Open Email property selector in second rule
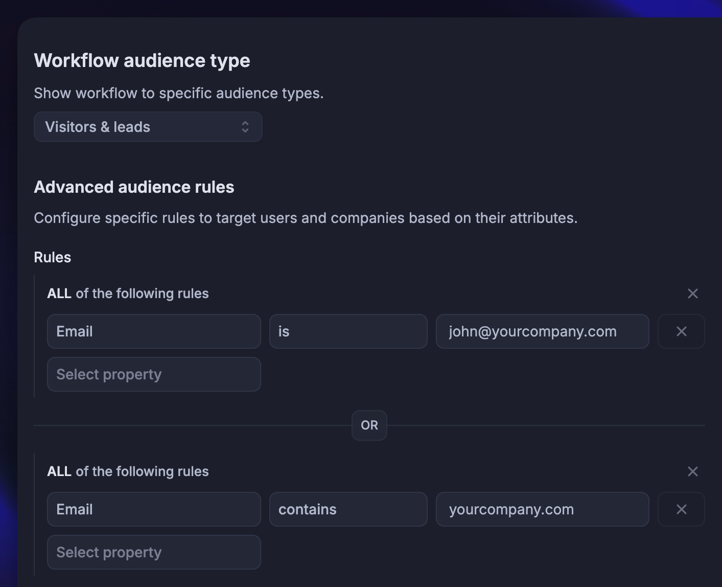Screen dimensions: 722x587 point(154,509)
